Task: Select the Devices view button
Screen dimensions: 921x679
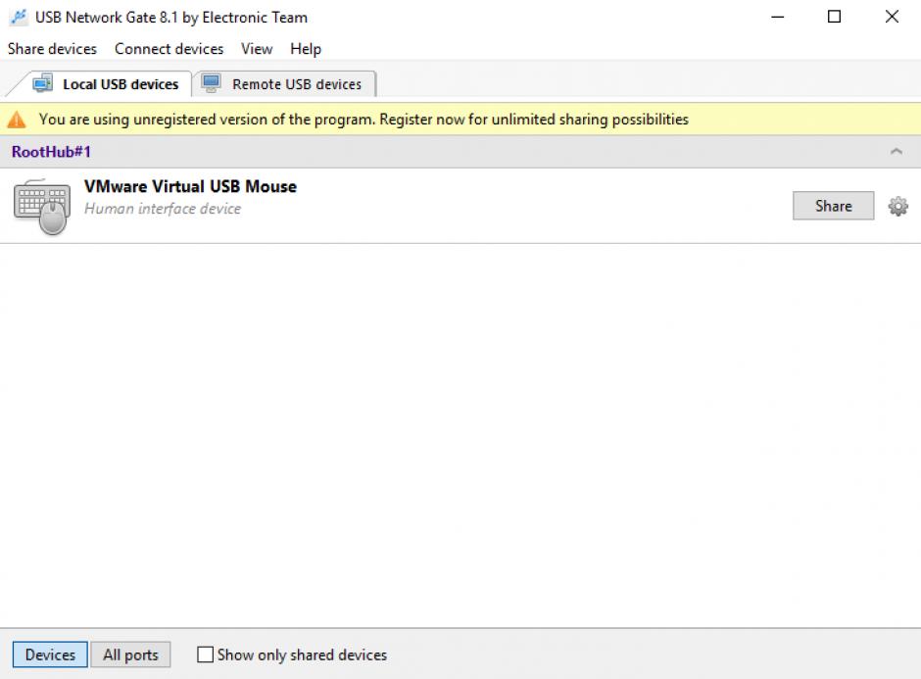Action: [50, 655]
